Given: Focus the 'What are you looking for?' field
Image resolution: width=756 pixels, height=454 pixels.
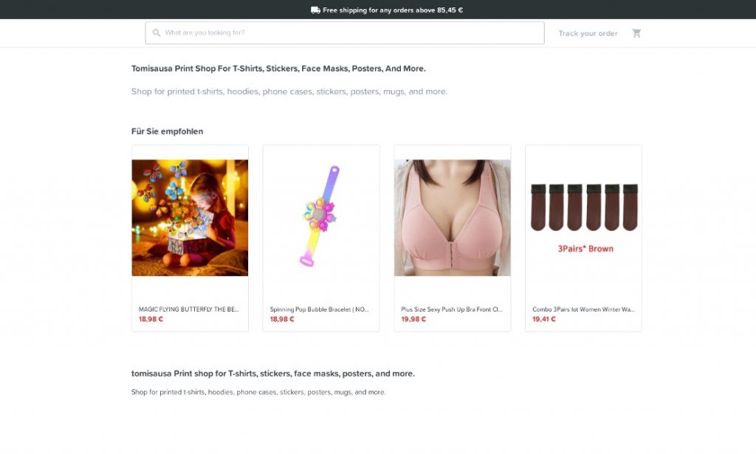Looking at the screenshot, I should point(347,33).
